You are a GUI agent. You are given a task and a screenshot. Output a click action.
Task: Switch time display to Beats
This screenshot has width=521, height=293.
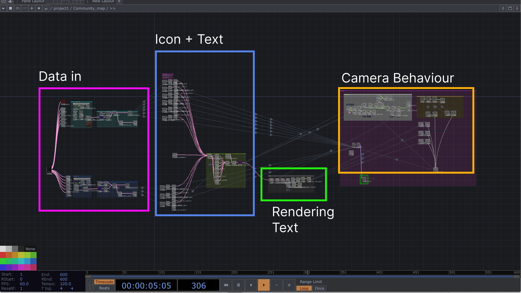tap(104, 288)
